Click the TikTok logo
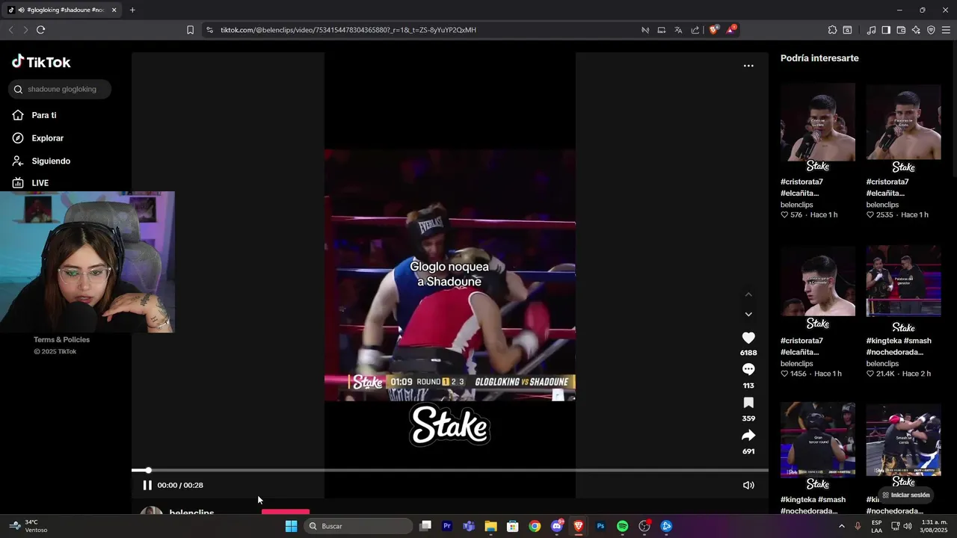Image resolution: width=957 pixels, height=538 pixels. click(x=41, y=62)
